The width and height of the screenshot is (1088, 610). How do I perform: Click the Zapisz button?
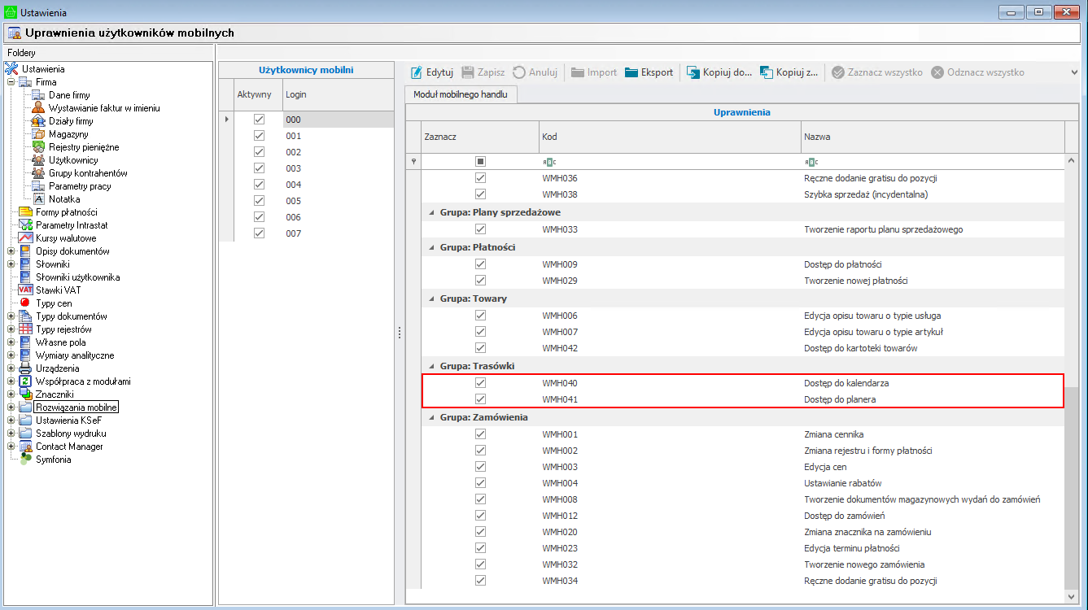click(x=483, y=72)
